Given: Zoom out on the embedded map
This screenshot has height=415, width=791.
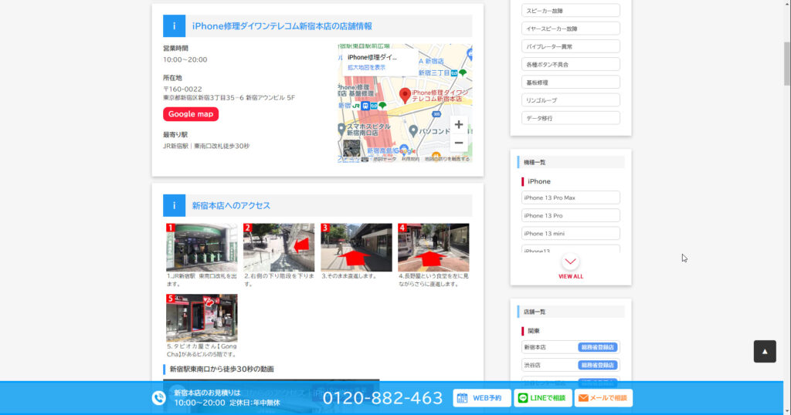Looking at the screenshot, I should [x=459, y=143].
